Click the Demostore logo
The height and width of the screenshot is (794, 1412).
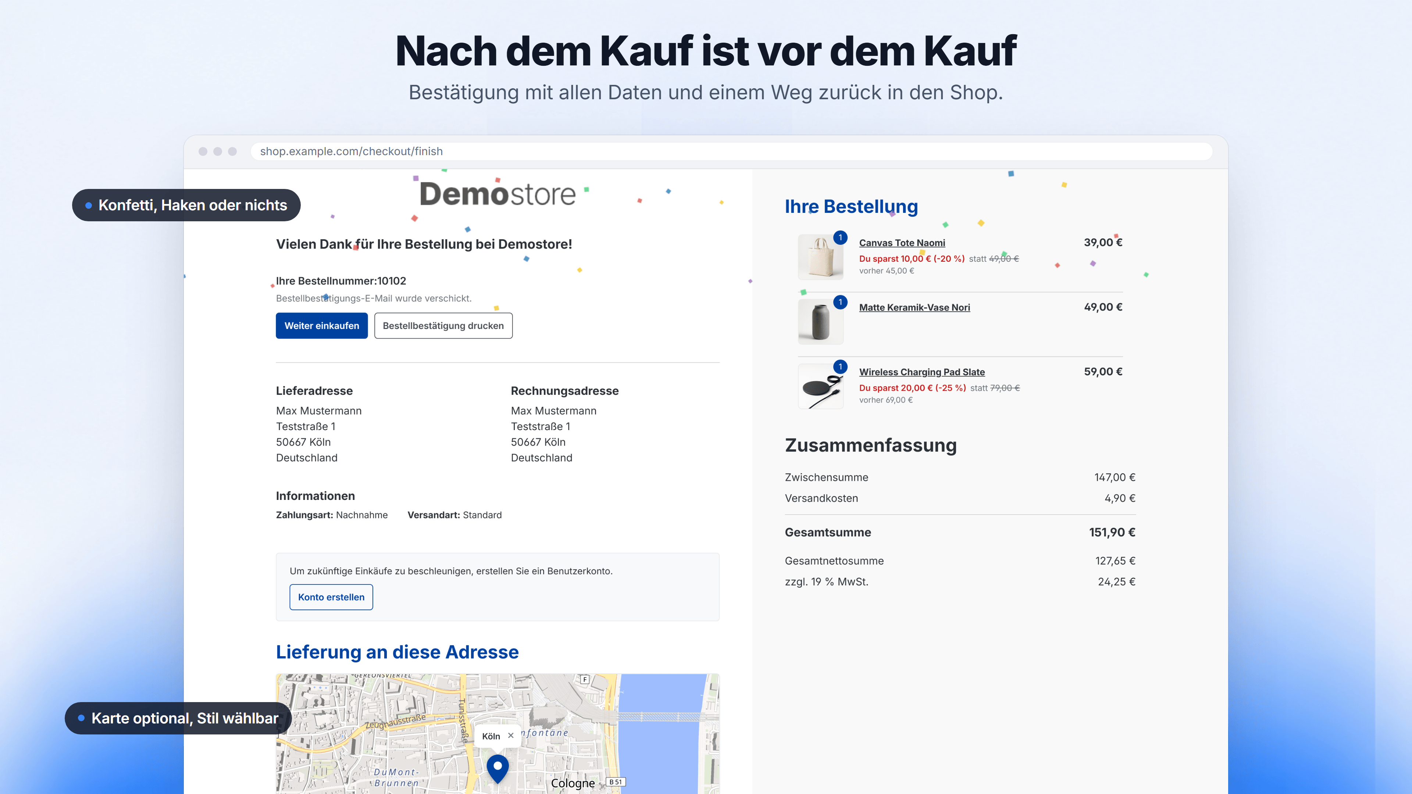498,194
